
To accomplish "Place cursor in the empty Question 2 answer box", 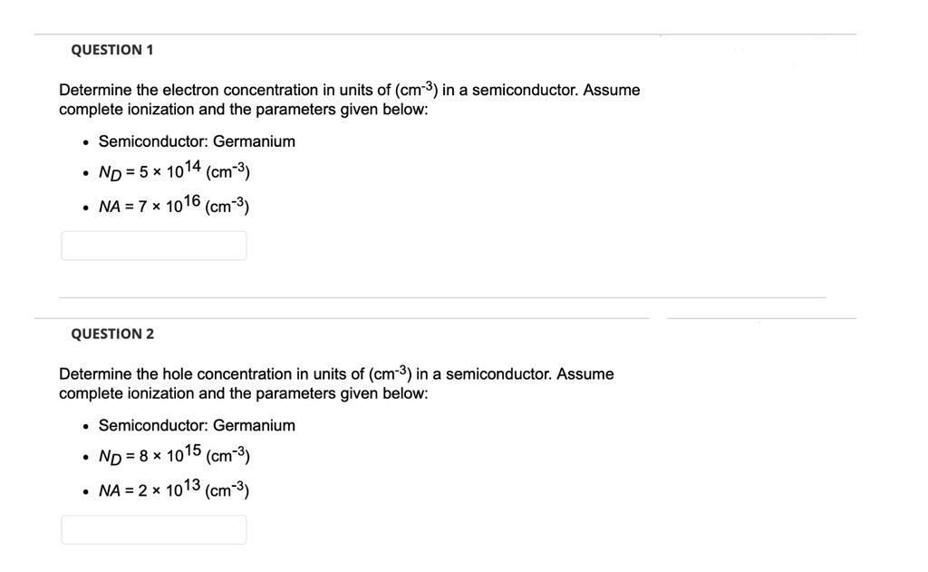I will (153, 529).
